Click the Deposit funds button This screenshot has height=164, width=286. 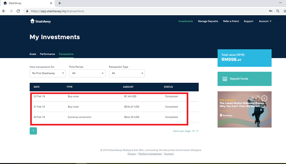[245, 79]
